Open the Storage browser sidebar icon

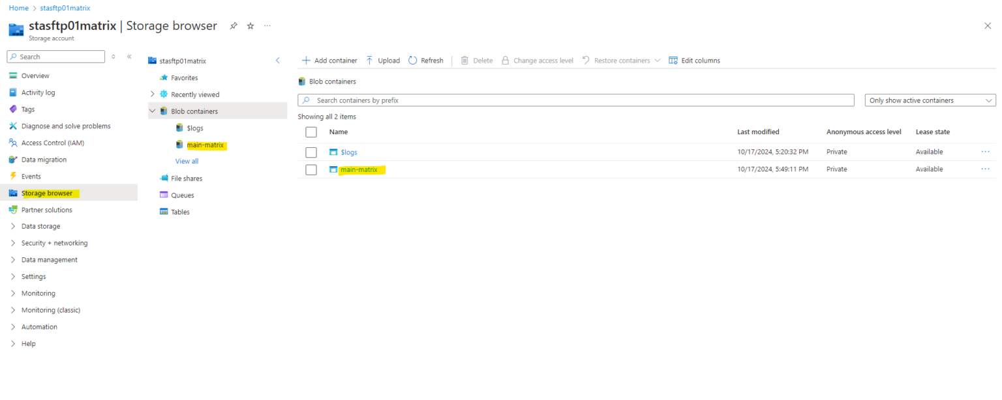[13, 192]
